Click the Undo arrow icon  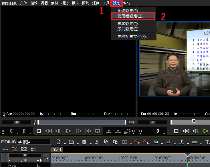pyautogui.click(x=156, y=142)
